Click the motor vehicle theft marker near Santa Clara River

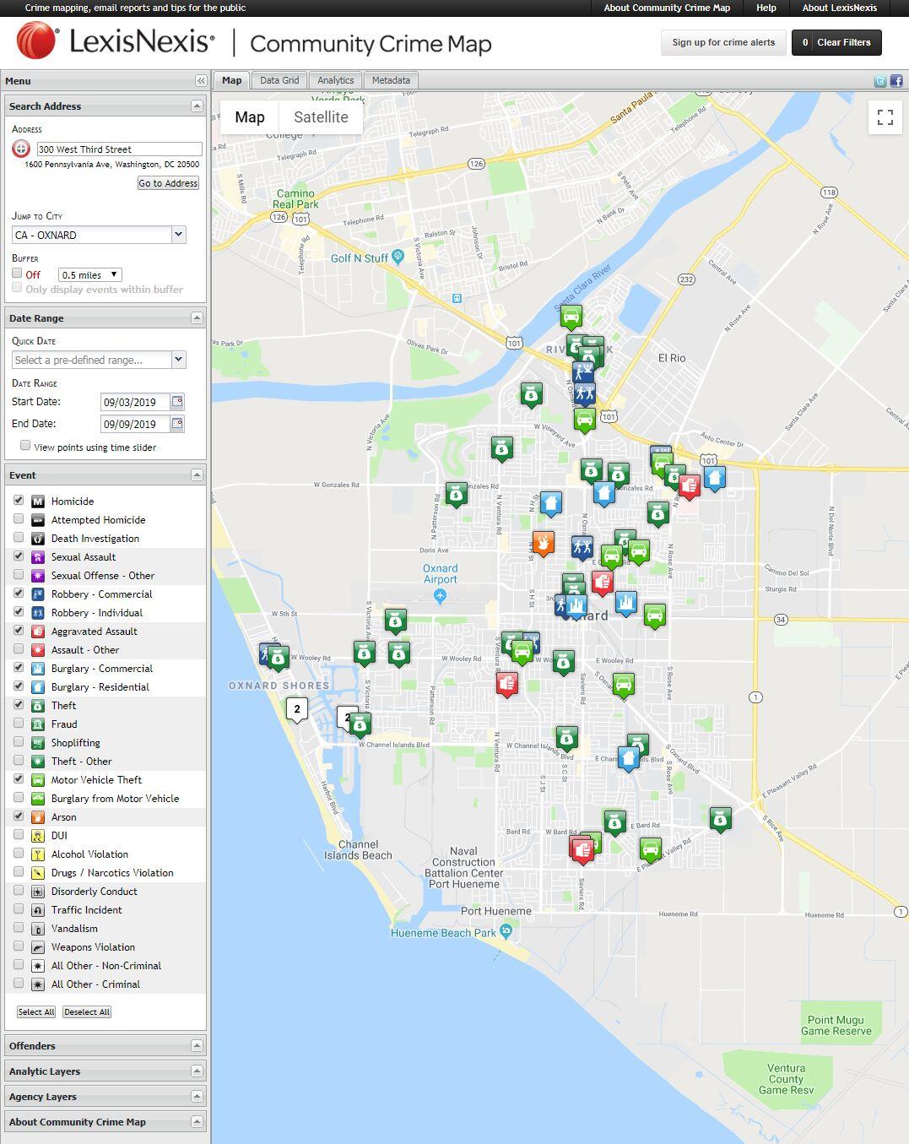click(x=571, y=317)
